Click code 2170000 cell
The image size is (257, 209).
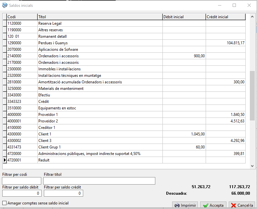point(22,63)
